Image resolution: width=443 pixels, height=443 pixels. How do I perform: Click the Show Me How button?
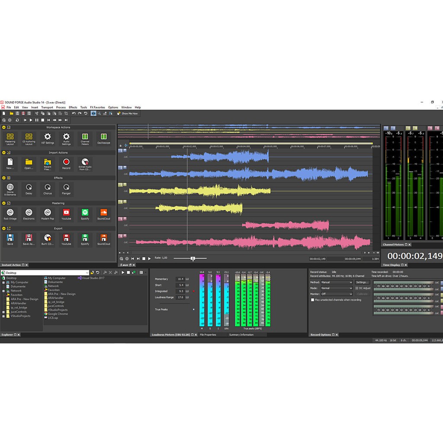pos(128,113)
